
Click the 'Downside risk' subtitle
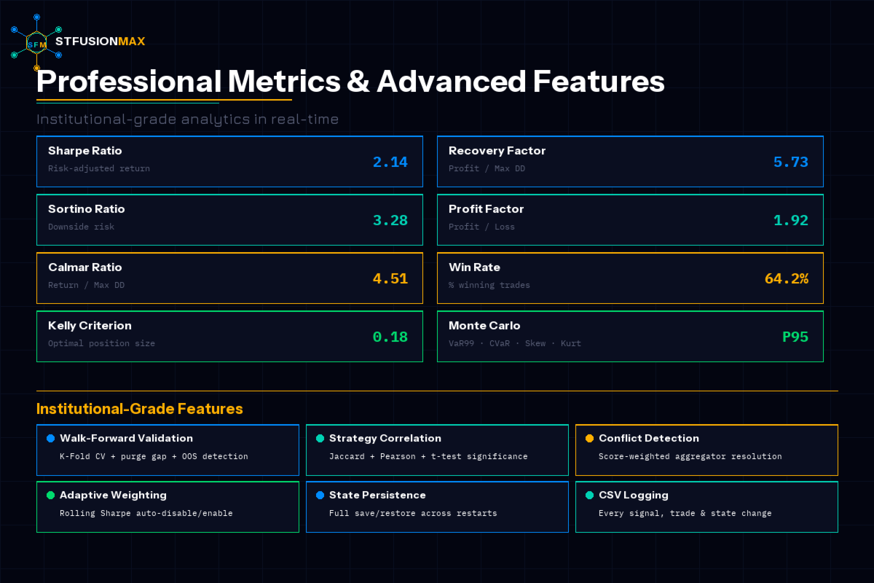coord(81,227)
